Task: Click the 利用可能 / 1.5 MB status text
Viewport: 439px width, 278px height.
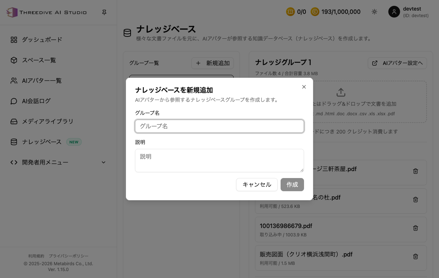Action: pos(278,263)
